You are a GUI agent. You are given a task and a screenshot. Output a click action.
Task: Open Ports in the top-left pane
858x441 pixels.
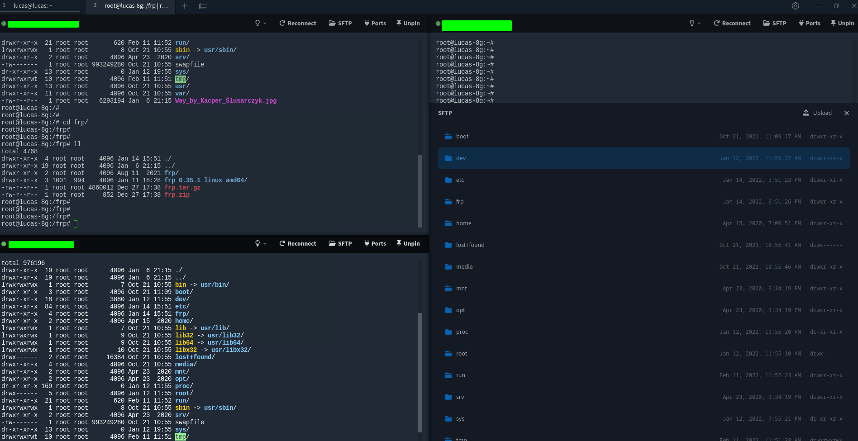pos(375,23)
